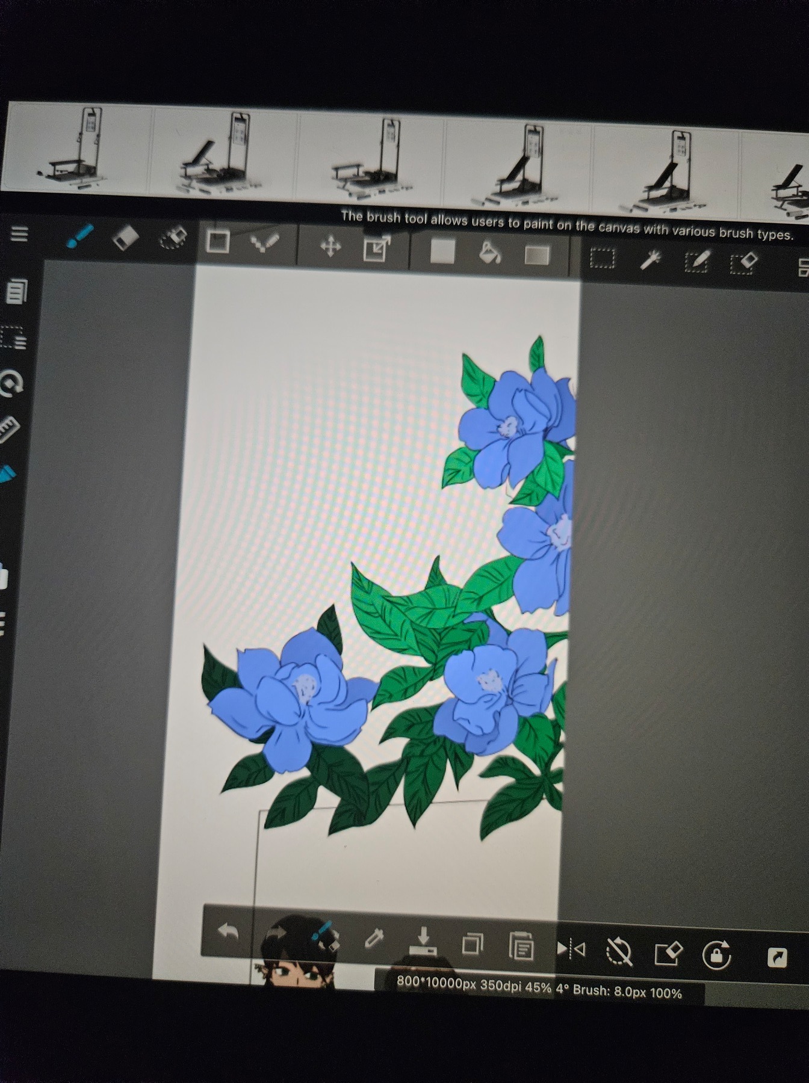Open the hamburger main menu
809x1083 pixels.
point(19,233)
